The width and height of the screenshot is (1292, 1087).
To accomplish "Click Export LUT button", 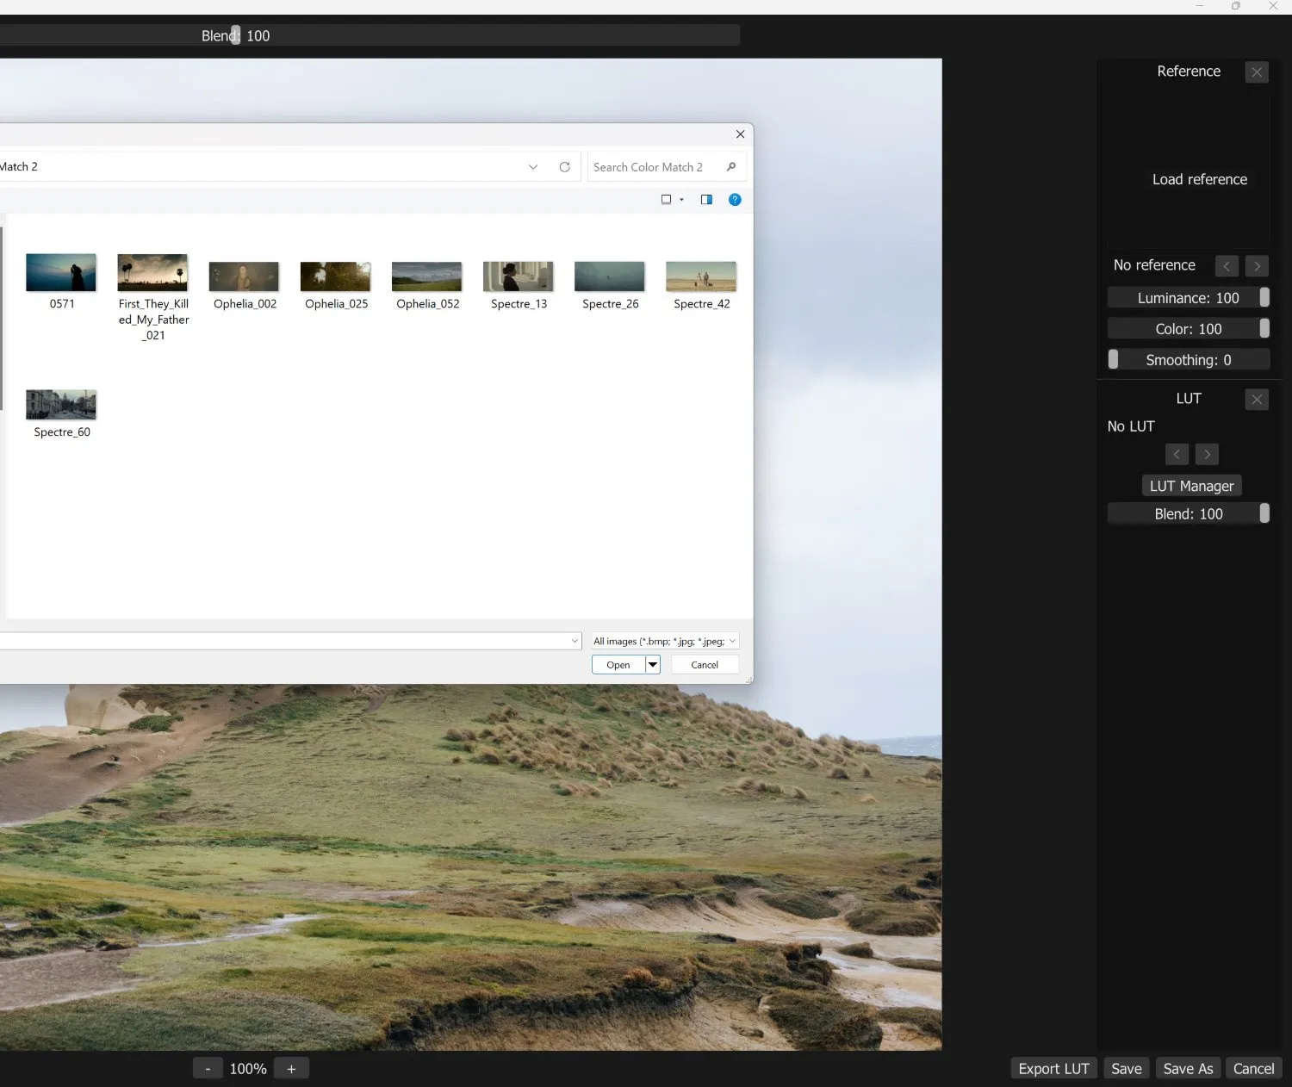I will 1053,1069.
